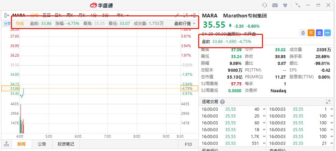Expand the 逐笔交易 panel
This screenshot has width=336, height=151.
[x=328, y=102]
